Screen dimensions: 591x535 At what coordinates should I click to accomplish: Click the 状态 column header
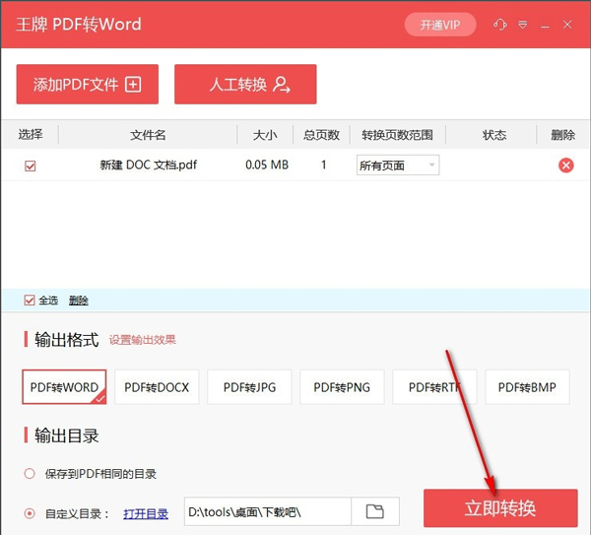494,135
